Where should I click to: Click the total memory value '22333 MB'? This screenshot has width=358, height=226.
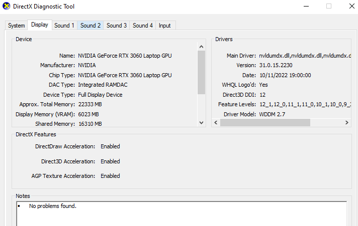[x=90, y=104]
